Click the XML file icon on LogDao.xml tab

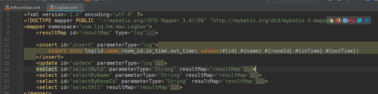point(52,7)
